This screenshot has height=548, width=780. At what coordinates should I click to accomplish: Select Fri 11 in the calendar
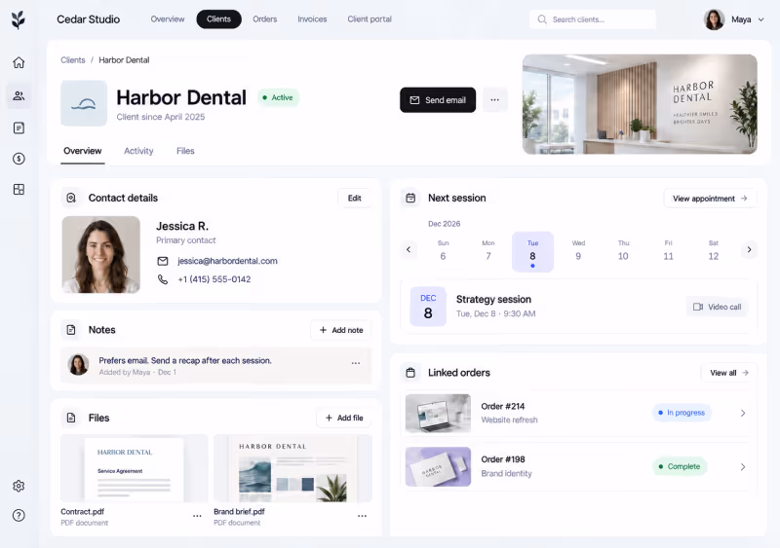[668, 251]
